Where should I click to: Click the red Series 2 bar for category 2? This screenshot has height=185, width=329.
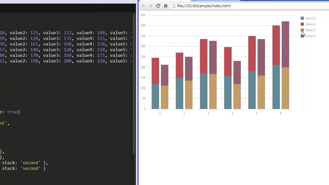point(179,65)
